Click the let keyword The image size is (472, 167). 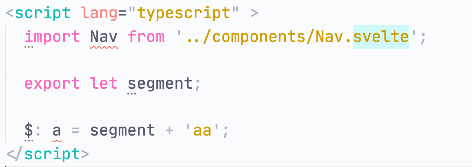click(103, 83)
